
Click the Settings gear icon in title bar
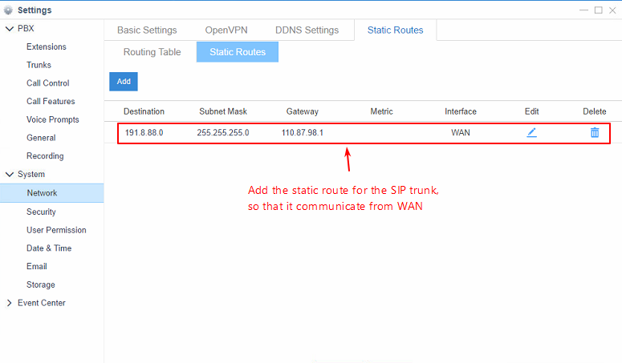[x=8, y=10]
